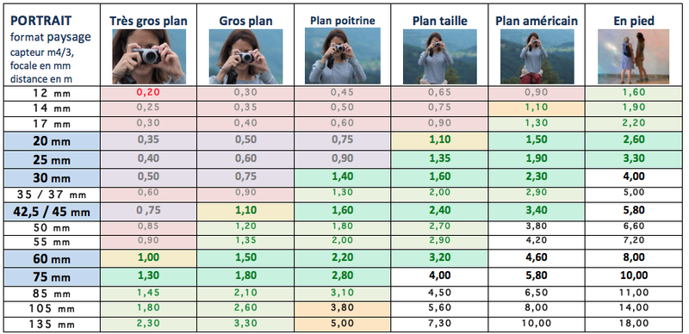Open the Plan poitrine sample photo
This screenshot has height=334, width=689.
coord(342,56)
